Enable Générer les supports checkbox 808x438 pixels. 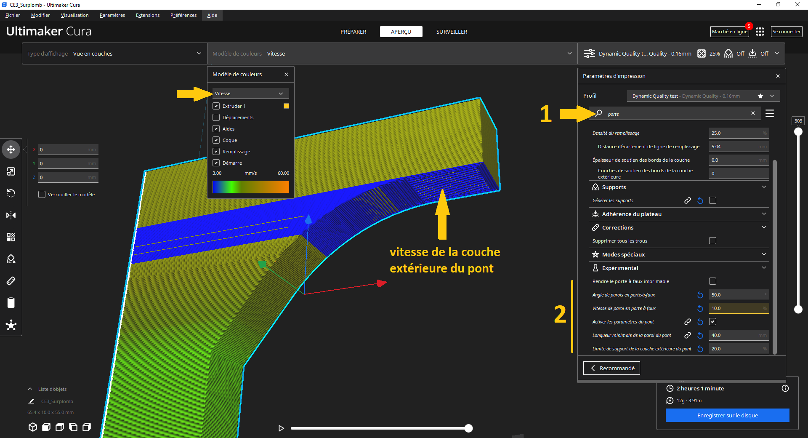pos(712,200)
